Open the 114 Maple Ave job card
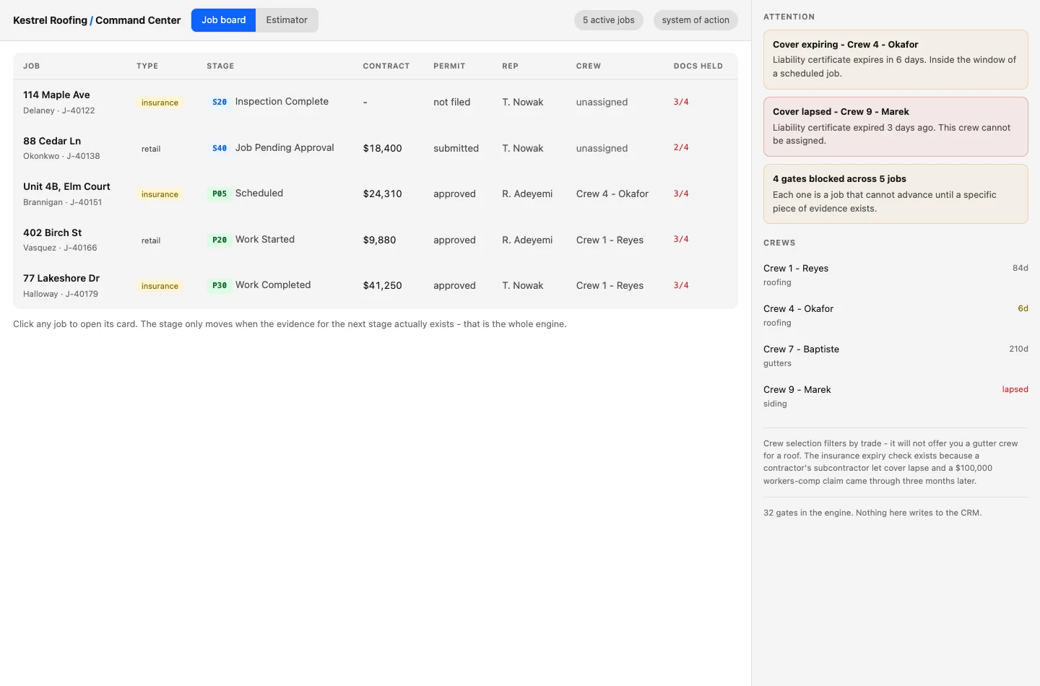The height and width of the screenshot is (686, 1040). pos(376,102)
